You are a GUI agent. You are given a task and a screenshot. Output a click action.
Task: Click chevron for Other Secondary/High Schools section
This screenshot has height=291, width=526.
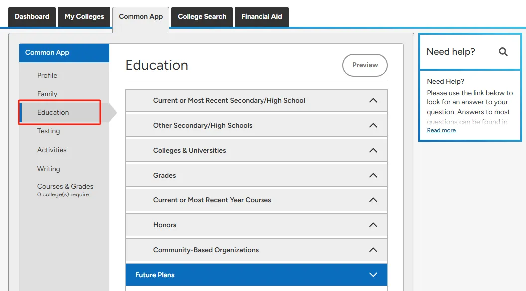pyautogui.click(x=373, y=125)
